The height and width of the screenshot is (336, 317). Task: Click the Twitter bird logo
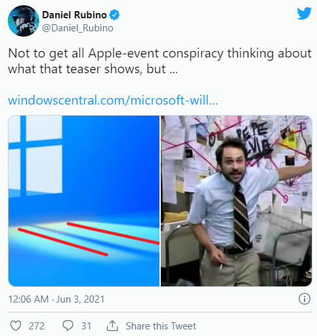pos(304,13)
